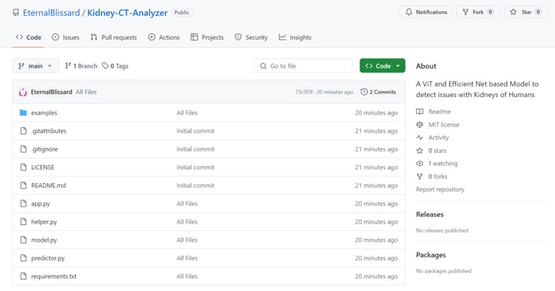
Task: Click the Readme book icon in About
Action: 420,111
